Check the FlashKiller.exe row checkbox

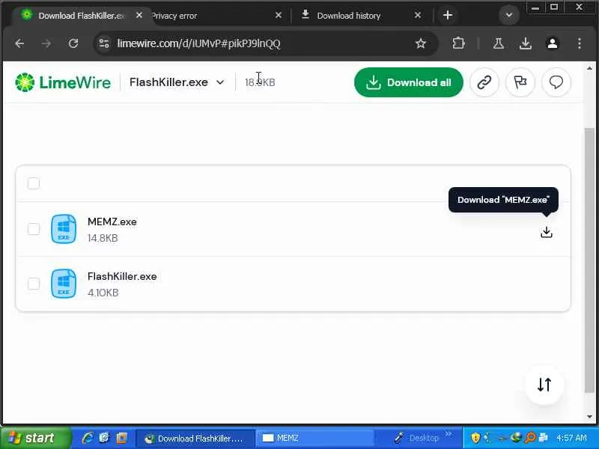(34, 284)
